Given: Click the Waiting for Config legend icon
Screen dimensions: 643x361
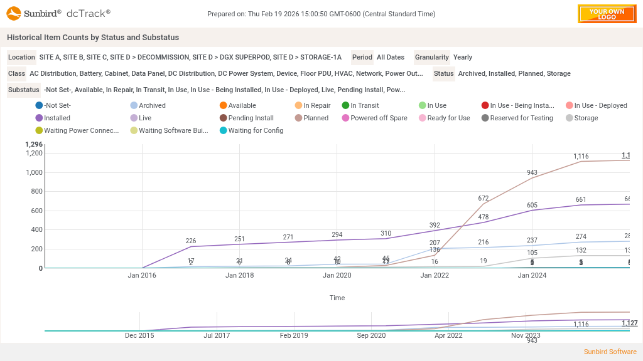Looking at the screenshot, I should [224, 130].
